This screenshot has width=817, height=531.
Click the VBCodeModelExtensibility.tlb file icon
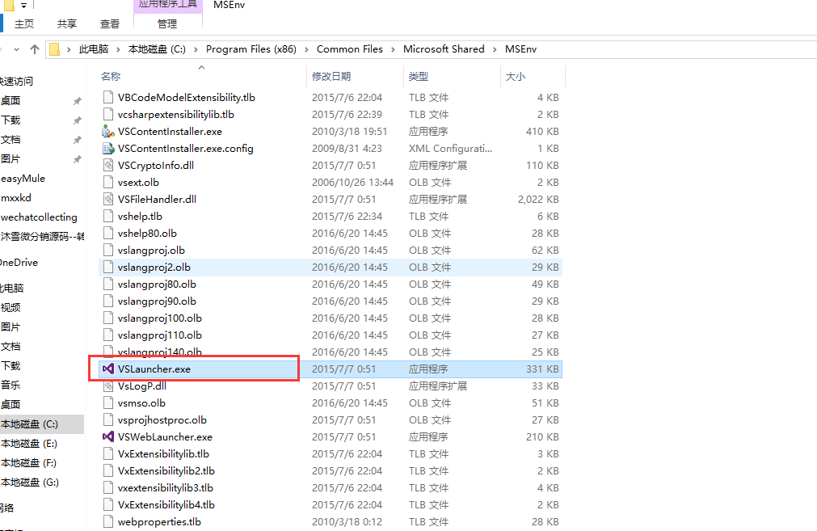coord(107,98)
